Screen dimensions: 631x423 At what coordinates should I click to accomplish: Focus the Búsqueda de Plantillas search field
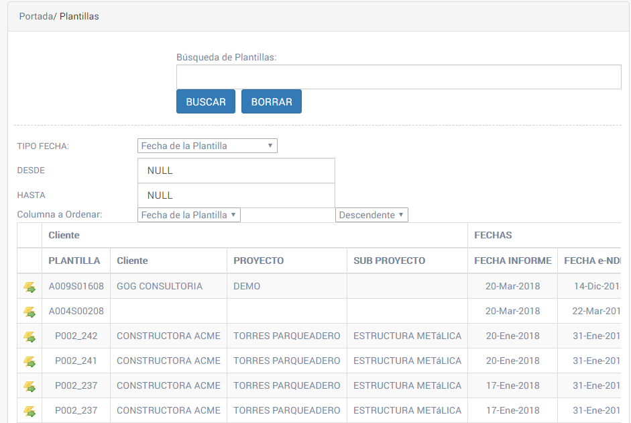tap(398, 77)
